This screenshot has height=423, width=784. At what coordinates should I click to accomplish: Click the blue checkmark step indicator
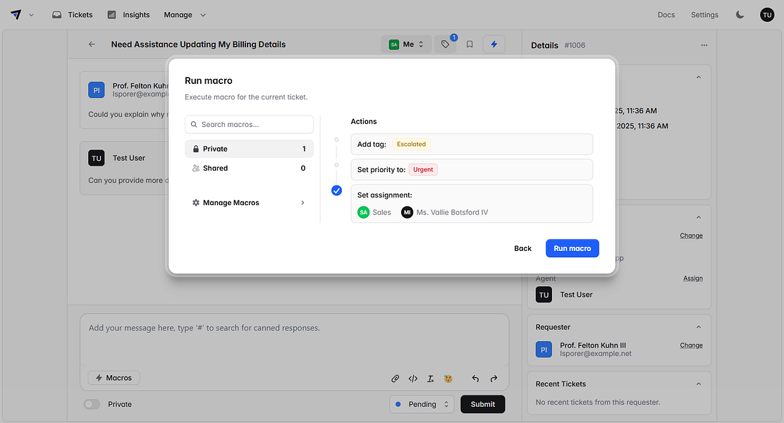tap(336, 190)
